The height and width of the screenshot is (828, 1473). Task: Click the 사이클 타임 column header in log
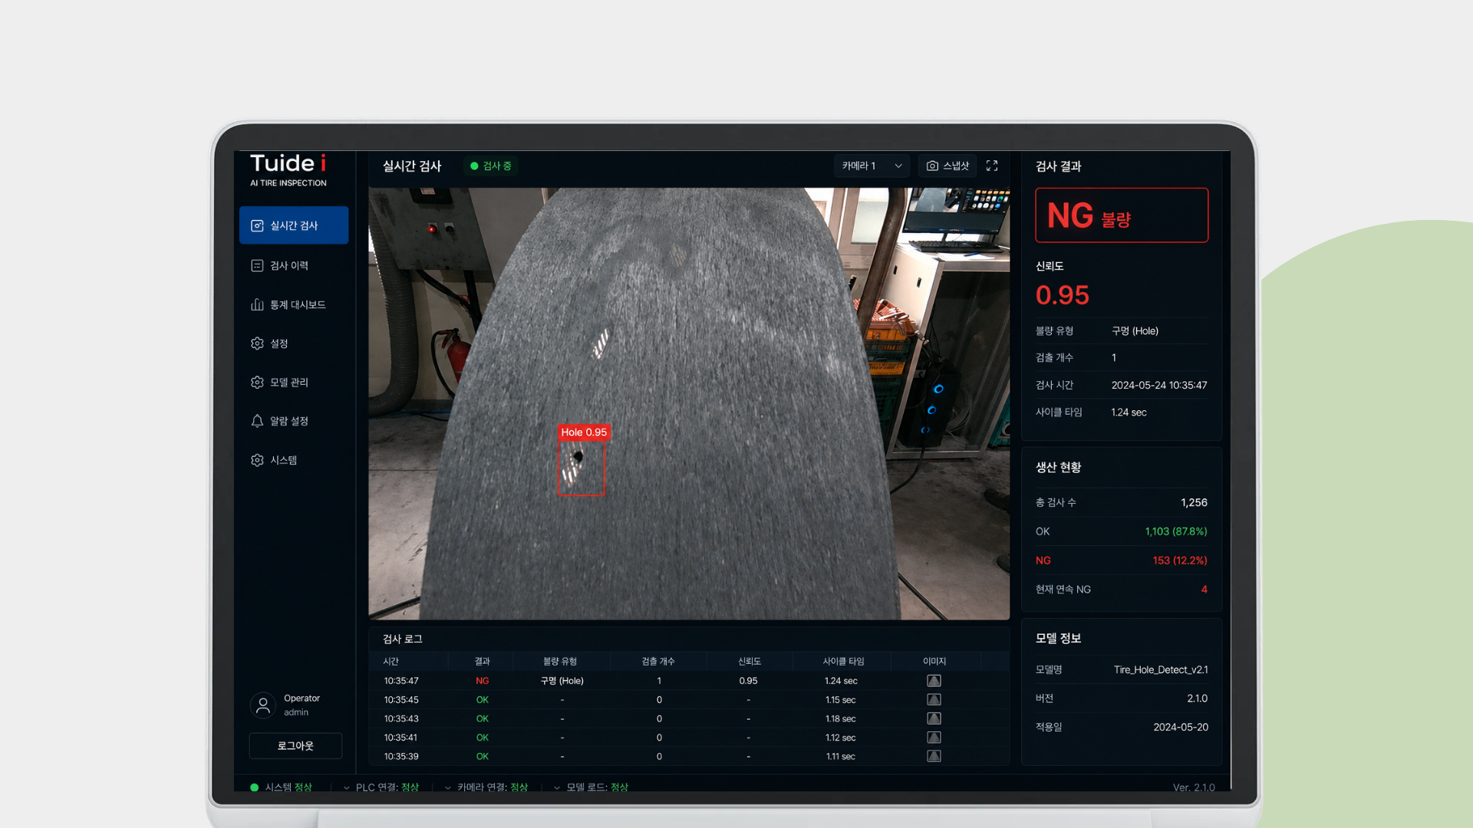pyautogui.click(x=843, y=662)
